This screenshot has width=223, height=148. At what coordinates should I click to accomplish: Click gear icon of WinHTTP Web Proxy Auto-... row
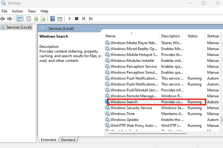pos(107,126)
